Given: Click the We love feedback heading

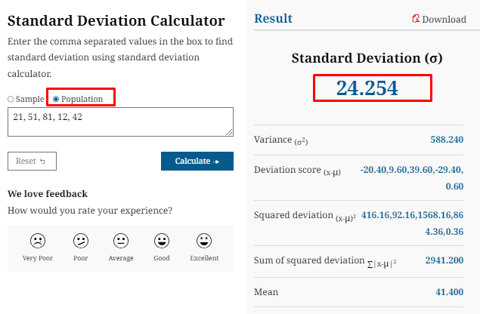Looking at the screenshot, I should pyautogui.click(x=48, y=194).
